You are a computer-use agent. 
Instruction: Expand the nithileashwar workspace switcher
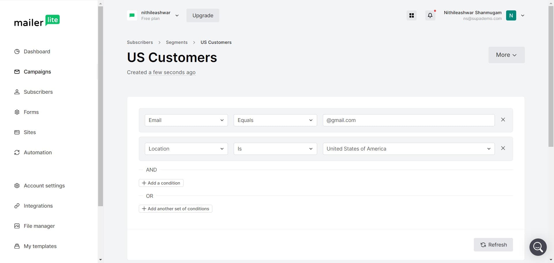coord(177,16)
